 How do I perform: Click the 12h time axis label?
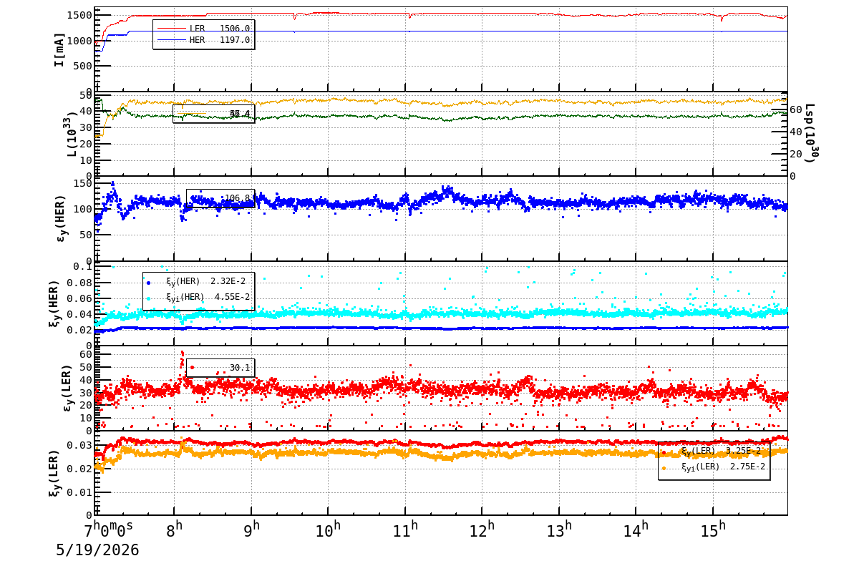[482, 530]
